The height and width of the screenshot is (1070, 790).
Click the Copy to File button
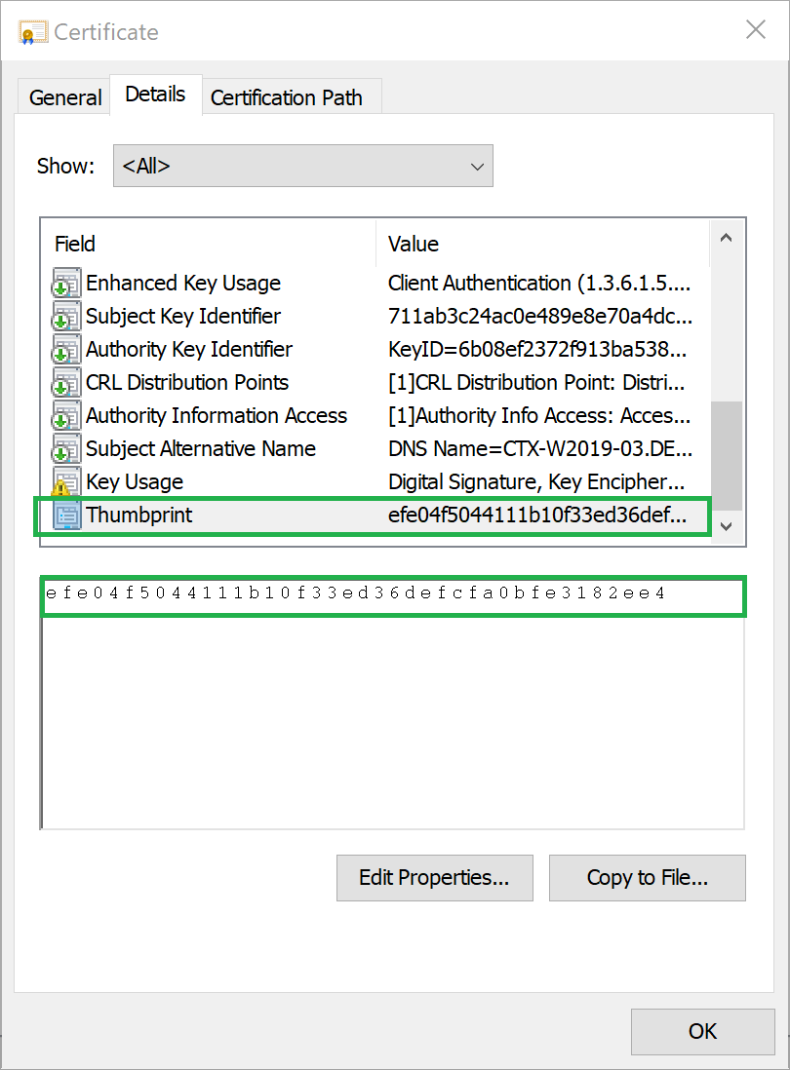click(647, 878)
